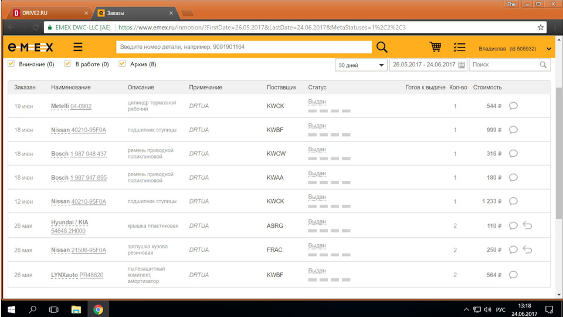This screenshot has width=563, height=317.
Task: Open the Windows notification center
Action: (x=550, y=309)
